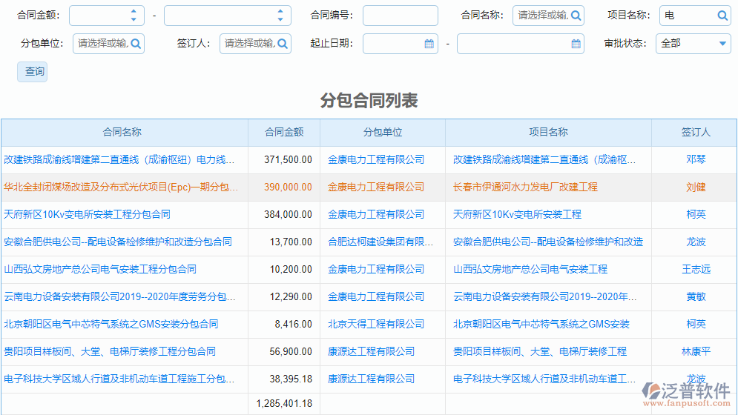
Task: Open contract 山西弘文房地产总公司电气安装工程分包合同
Action: (x=100, y=269)
